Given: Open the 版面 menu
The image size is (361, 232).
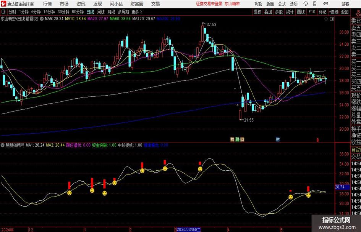Looking at the screenshot, I should tap(270, 4).
